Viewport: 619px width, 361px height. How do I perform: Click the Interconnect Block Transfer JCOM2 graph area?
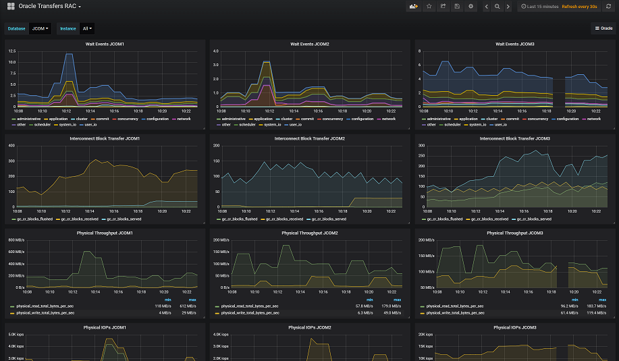tap(312, 176)
